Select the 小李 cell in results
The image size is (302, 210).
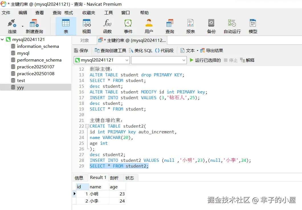[x=99, y=201]
